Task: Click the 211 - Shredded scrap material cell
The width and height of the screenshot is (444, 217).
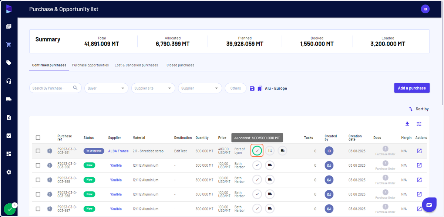Action: (148, 151)
